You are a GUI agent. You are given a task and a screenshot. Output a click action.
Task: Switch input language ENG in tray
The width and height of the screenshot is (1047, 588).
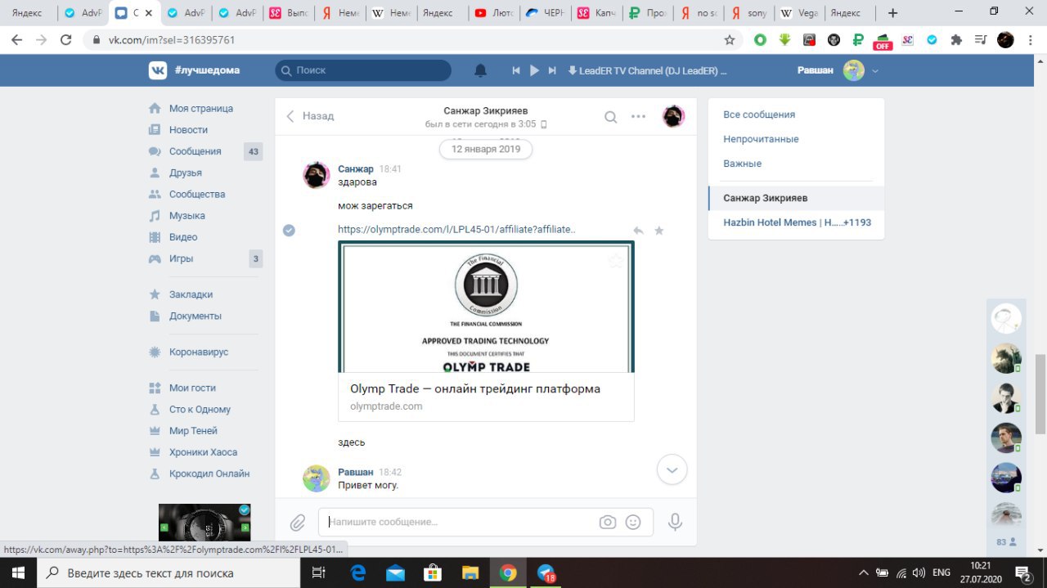(941, 572)
